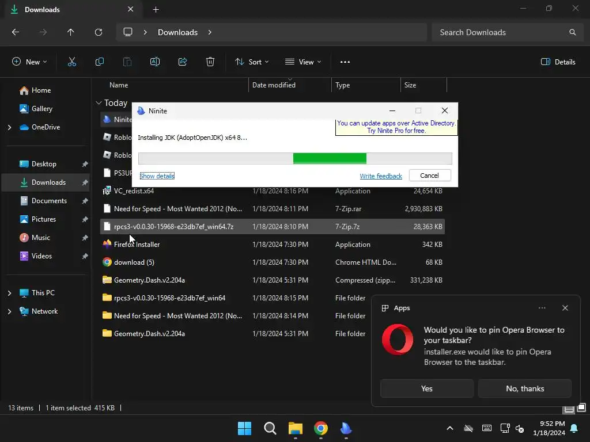Select Pictures in the sidebar
The image size is (590, 442).
[x=44, y=219]
